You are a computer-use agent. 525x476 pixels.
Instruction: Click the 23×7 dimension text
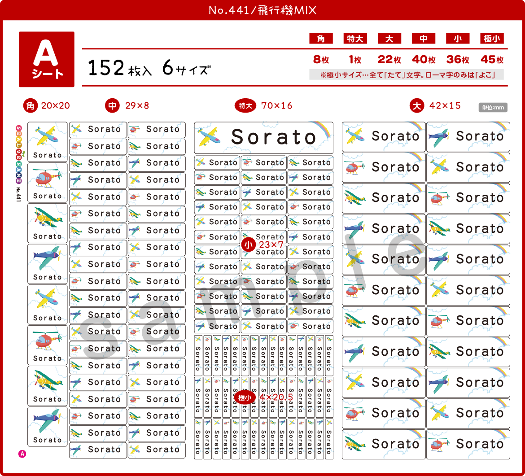pyautogui.click(x=271, y=245)
